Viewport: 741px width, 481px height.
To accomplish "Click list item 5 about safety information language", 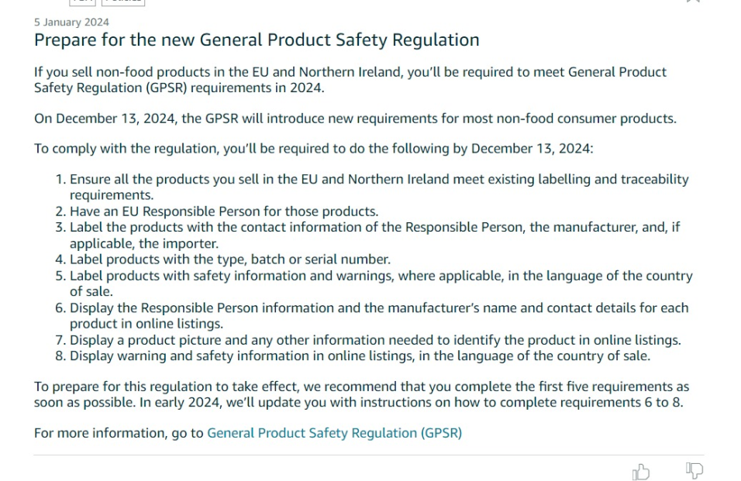I will pyautogui.click(x=374, y=283).
